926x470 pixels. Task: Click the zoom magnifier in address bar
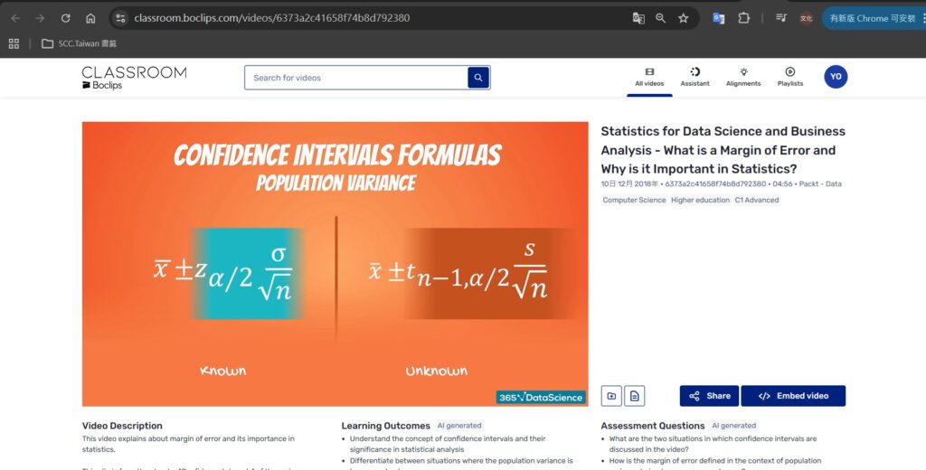click(x=661, y=18)
